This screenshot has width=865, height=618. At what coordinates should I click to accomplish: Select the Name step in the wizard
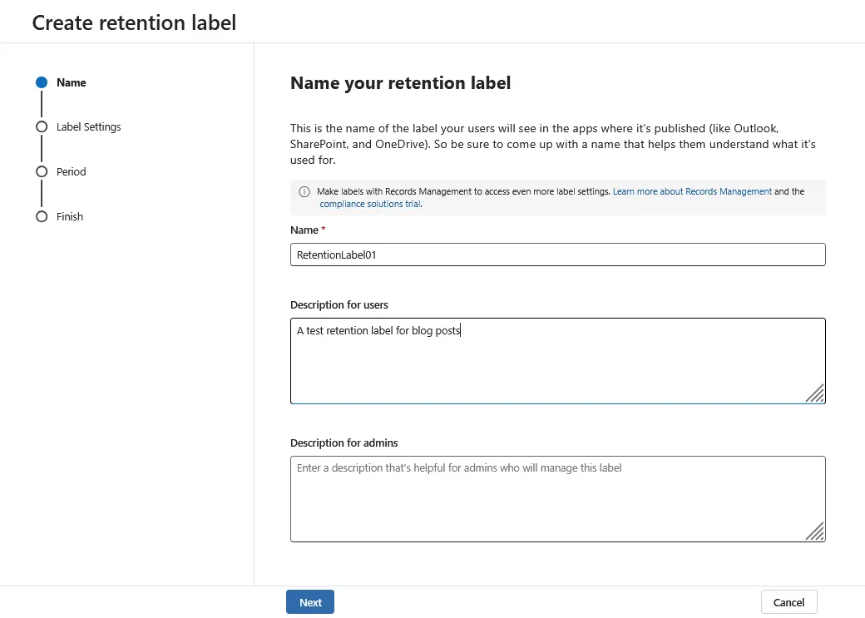71,82
